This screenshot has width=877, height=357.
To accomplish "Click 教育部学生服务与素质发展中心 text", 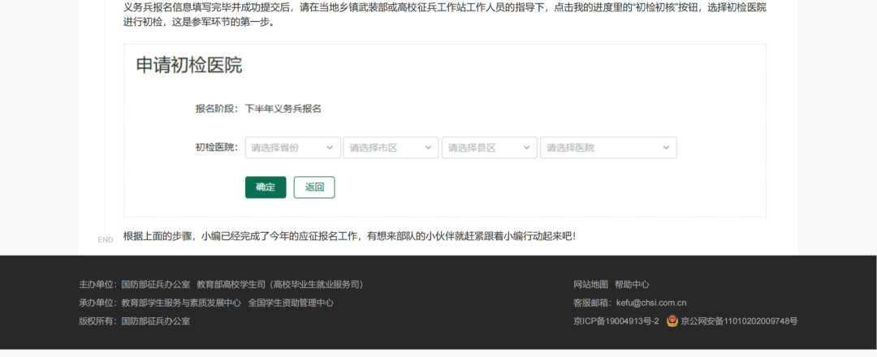I will (181, 303).
